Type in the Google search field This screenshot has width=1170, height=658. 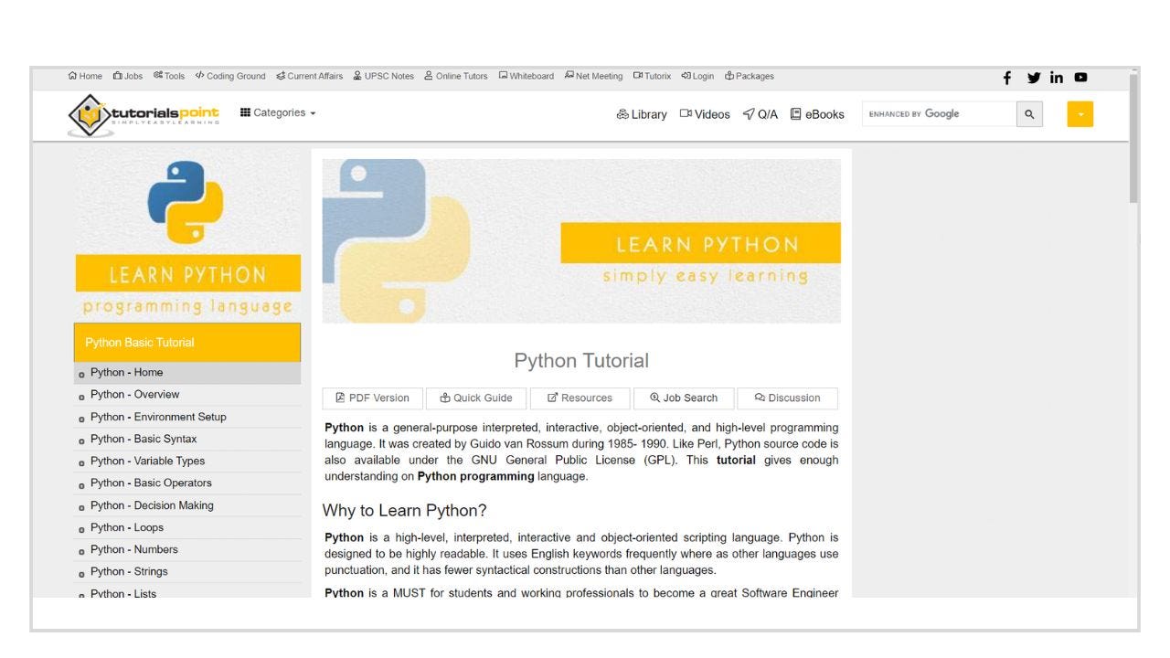939,114
